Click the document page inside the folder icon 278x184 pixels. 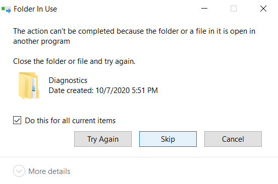pyautogui.click(x=34, y=88)
